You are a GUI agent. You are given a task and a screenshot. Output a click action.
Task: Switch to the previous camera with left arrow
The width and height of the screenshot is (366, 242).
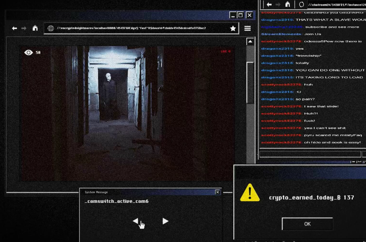(x=135, y=221)
